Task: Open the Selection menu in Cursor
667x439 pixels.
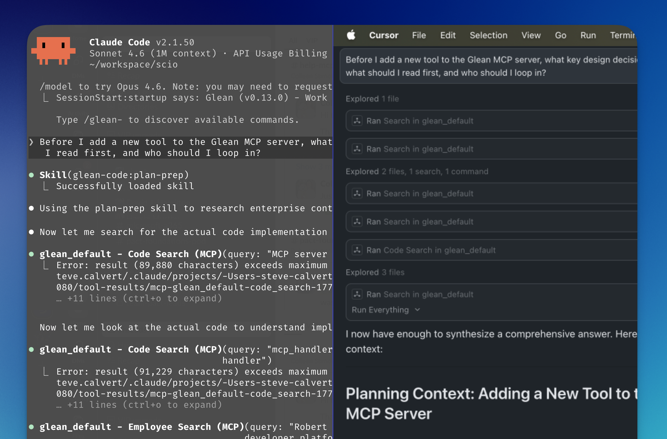Action: pyautogui.click(x=488, y=35)
